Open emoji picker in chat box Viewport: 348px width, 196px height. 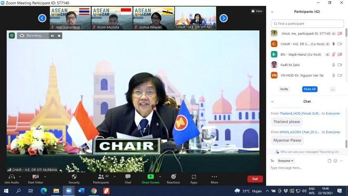coord(335,161)
